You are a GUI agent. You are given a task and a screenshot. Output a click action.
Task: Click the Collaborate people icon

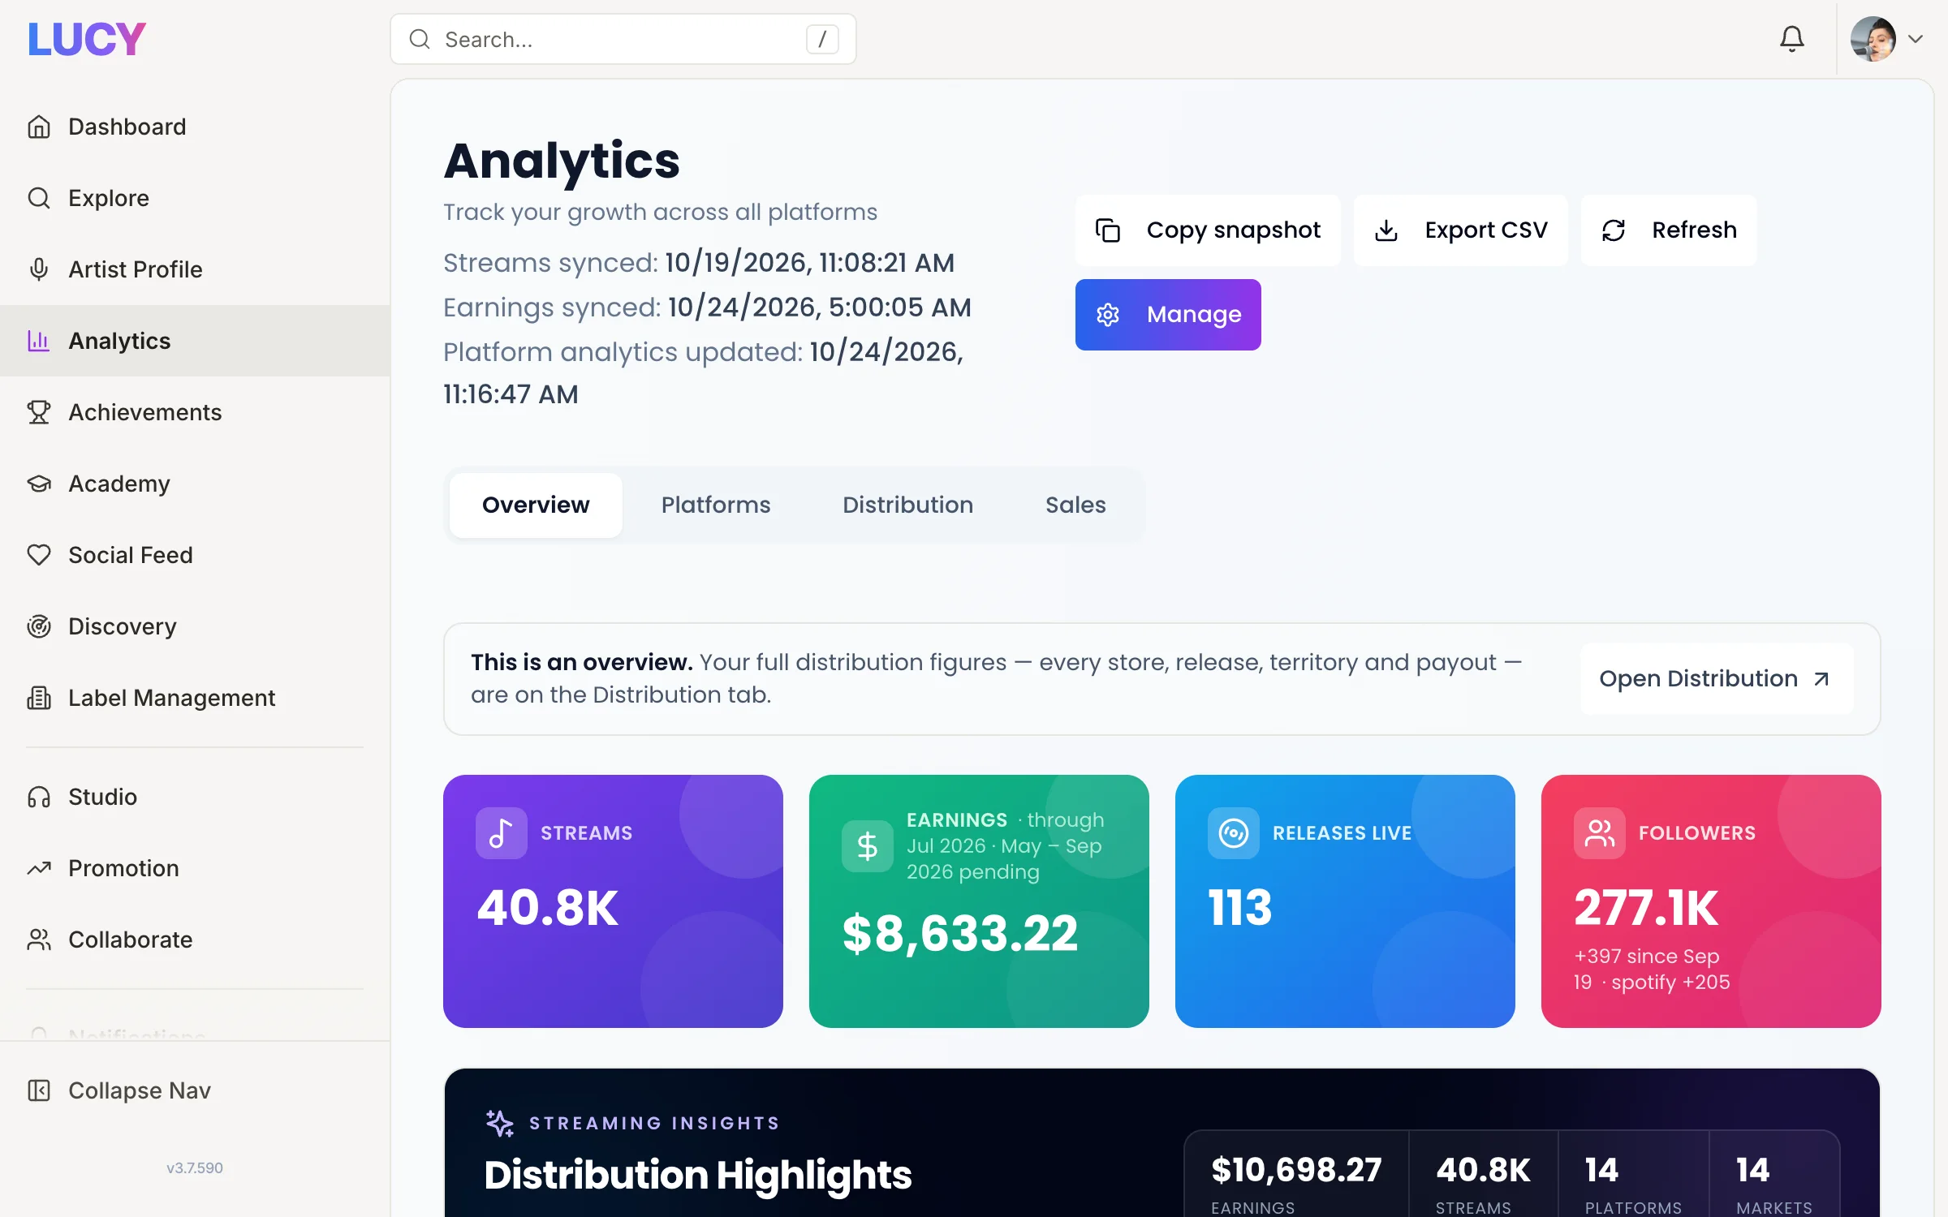39,940
